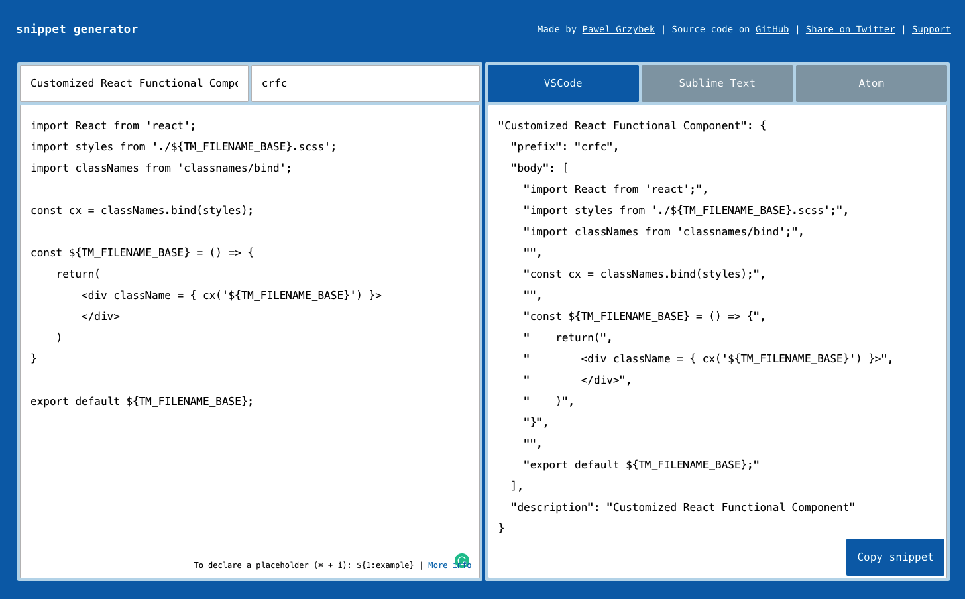This screenshot has height=599, width=965.
Task: Click the "description" line in the generated output
Action: pyautogui.click(x=683, y=508)
